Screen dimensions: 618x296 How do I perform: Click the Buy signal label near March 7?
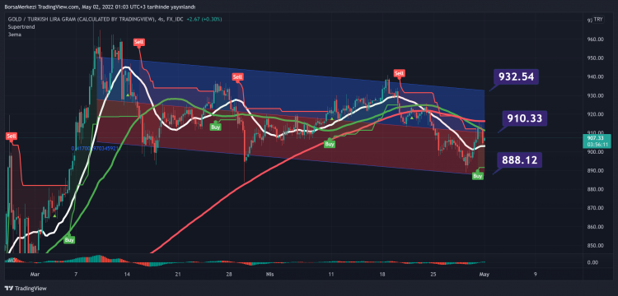(x=69, y=239)
